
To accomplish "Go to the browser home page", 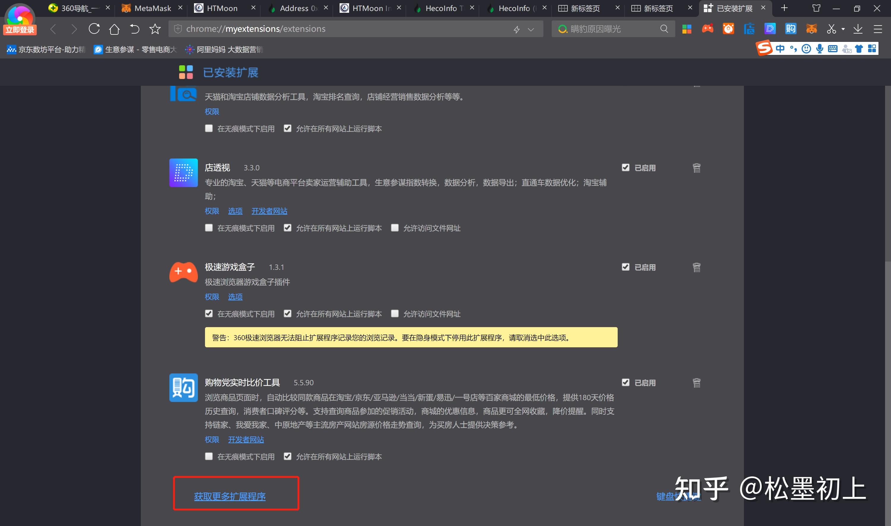I will point(114,29).
